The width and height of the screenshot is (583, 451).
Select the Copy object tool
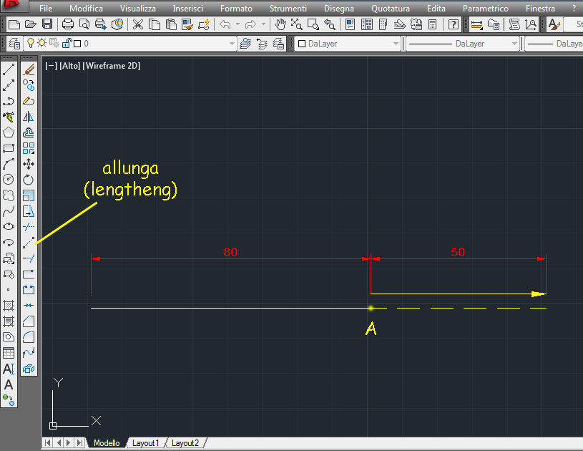29,85
